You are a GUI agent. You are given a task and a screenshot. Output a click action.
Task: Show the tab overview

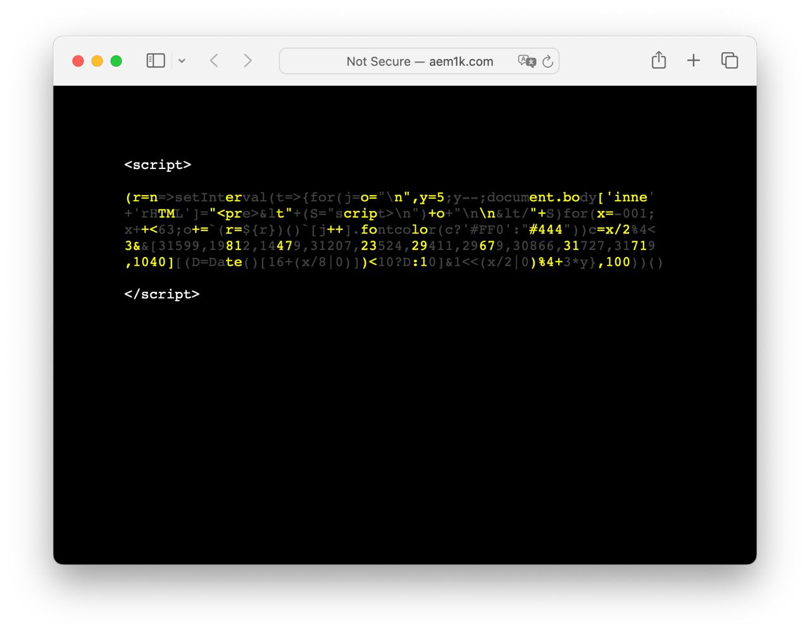point(730,61)
